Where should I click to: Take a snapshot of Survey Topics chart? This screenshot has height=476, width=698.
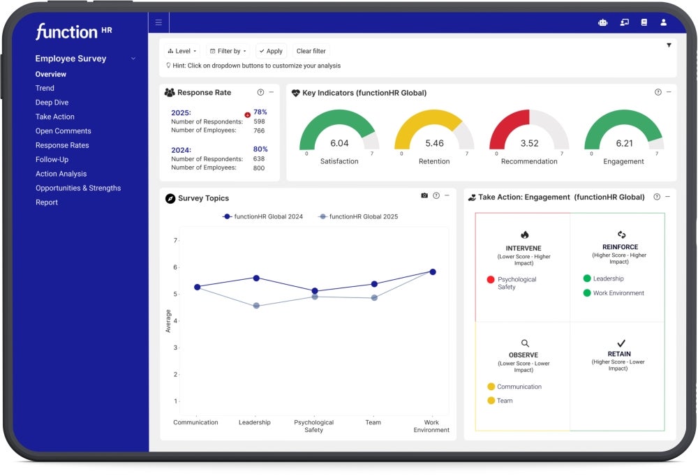click(424, 195)
